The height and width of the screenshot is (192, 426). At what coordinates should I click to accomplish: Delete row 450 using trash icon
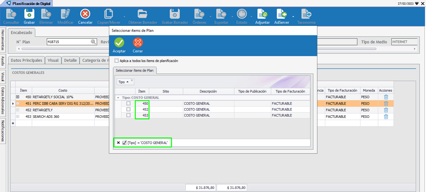pyautogui.click(x=386, y=97)
